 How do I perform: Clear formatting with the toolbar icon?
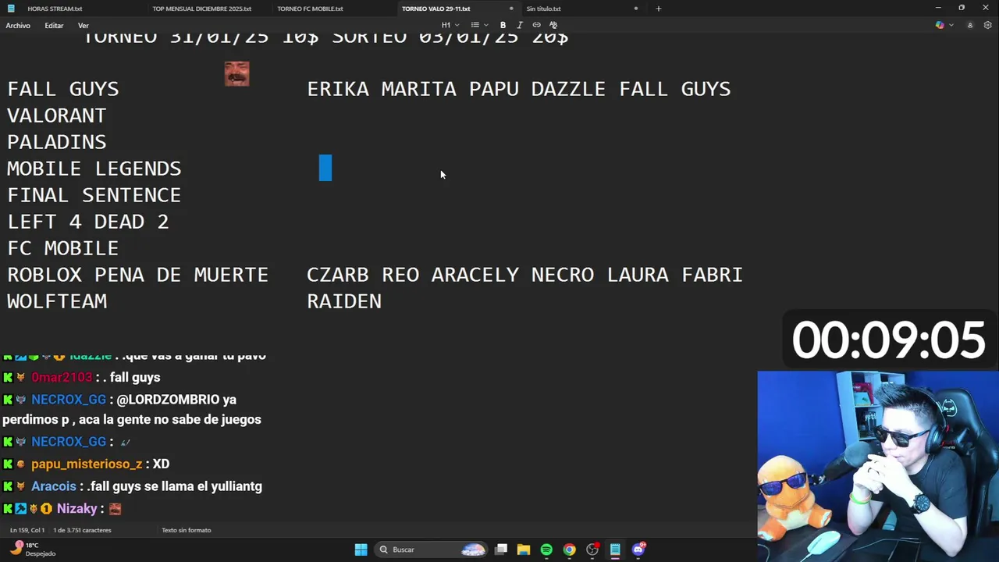point(553,25)
